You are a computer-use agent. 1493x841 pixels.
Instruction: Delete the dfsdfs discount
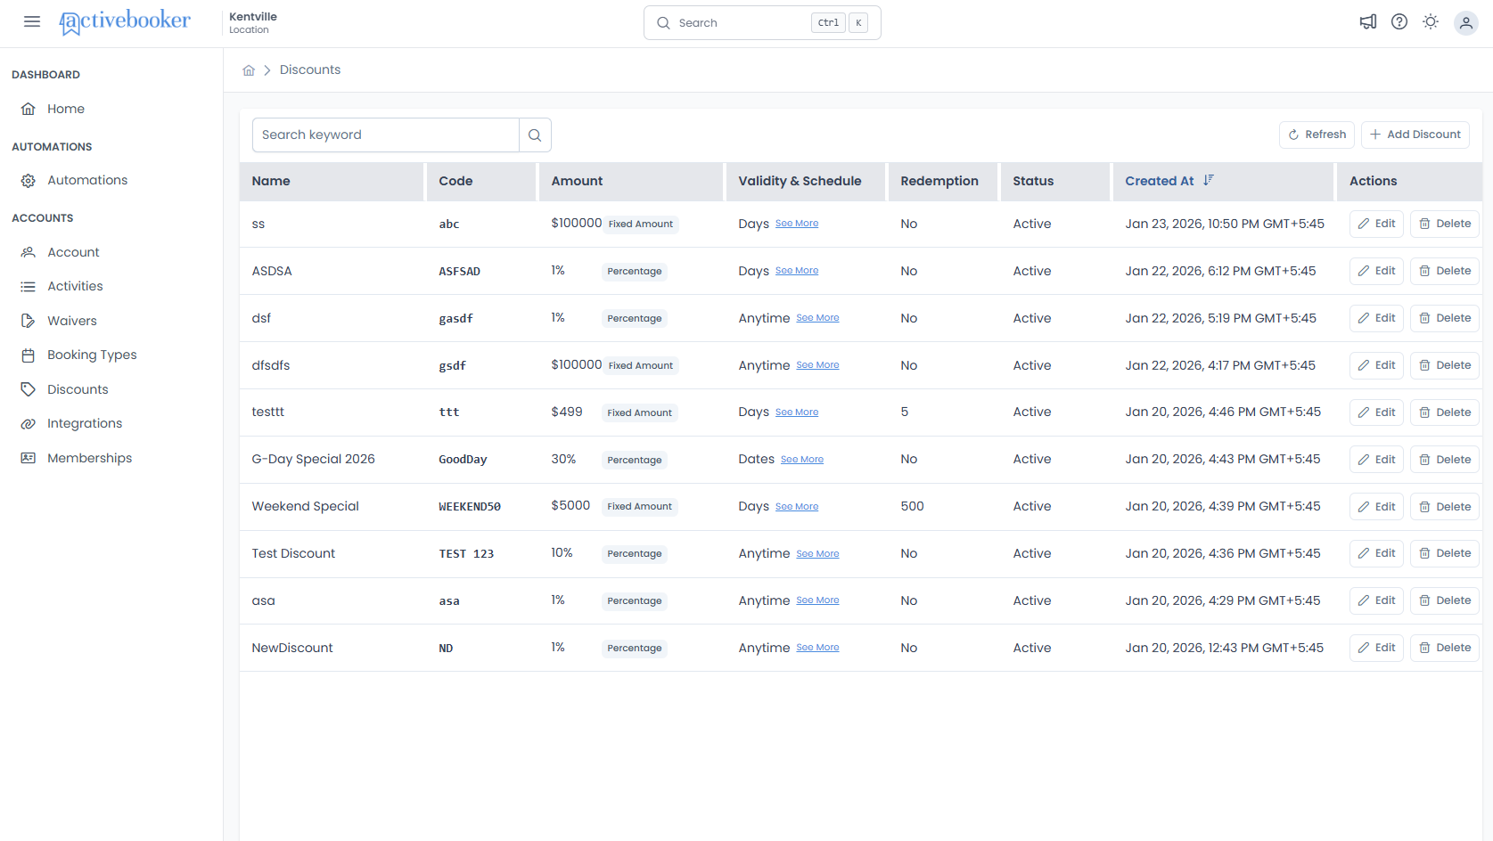[x=1444, y=365]
